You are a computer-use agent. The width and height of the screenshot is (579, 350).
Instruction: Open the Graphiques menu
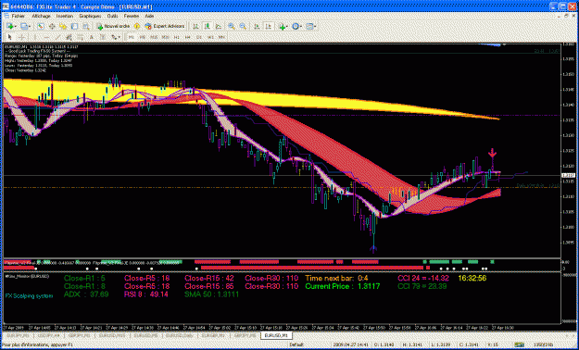(x=90, y=17)
